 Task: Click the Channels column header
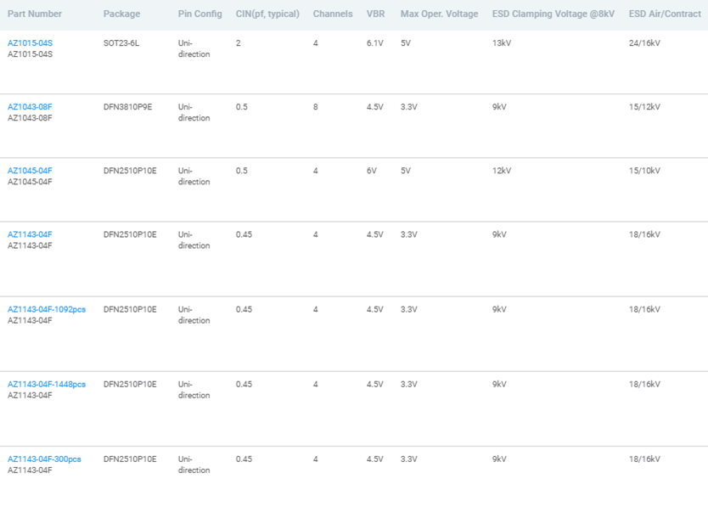click(333, 14)
